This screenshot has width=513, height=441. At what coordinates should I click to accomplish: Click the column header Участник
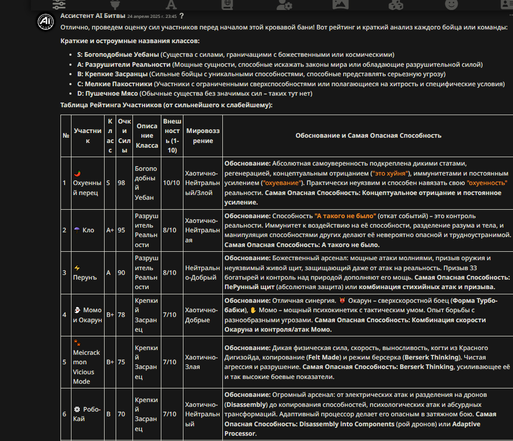pyautogui.click(x=88, y=136)
